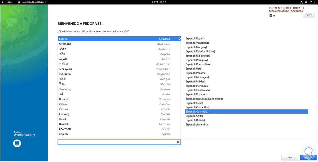Viewport: 318px width, 162px height.
Task: Choose Español (España) locale
Action: pyautogui.click(x=196, y=38)
